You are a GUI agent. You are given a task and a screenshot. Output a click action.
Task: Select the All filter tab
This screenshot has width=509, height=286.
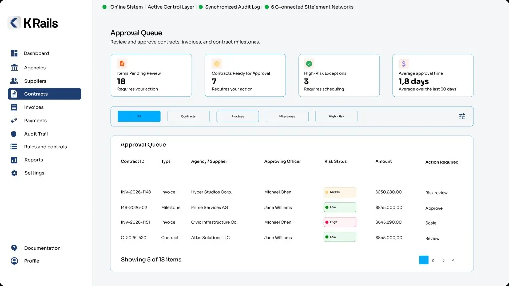pos(139,116)
